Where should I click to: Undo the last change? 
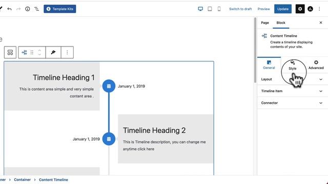(9, 9)
